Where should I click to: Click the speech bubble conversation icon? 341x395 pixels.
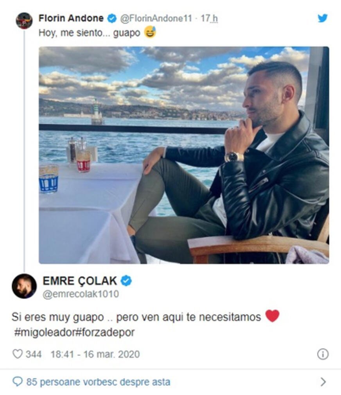pos(17,382)
